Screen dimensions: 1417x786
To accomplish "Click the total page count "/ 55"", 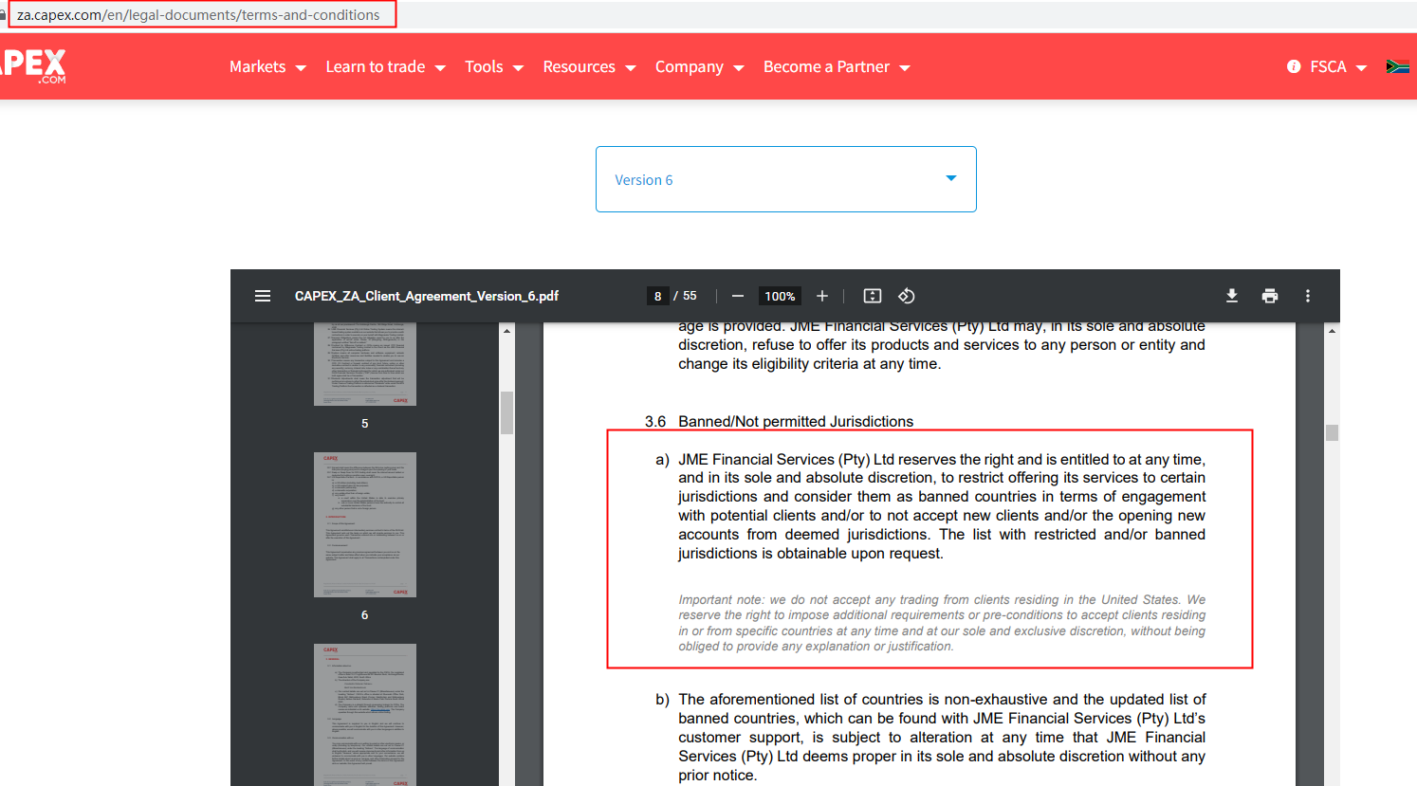I will pyautogui.click(x=686, y=296).
